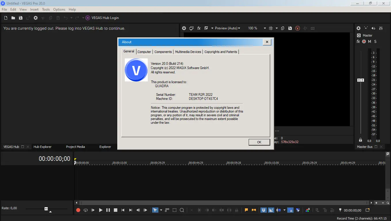
Task: Click the Record button in transport bar
Action: pyautogui.click(x=78, y=210)
